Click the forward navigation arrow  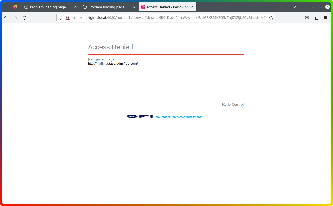pyautogui.click(x=15, y=18)
